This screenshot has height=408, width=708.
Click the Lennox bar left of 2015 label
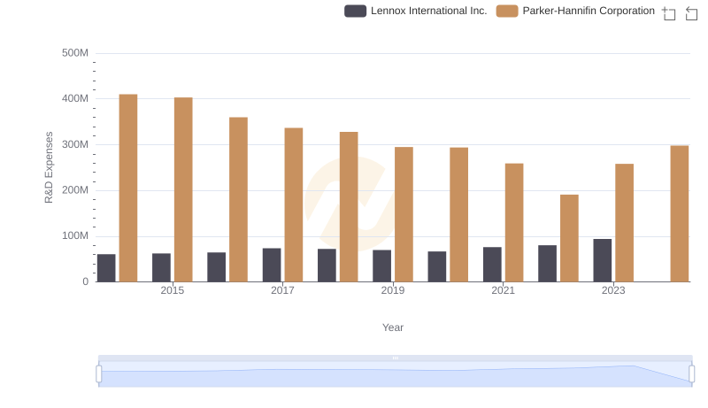[161, 267]
